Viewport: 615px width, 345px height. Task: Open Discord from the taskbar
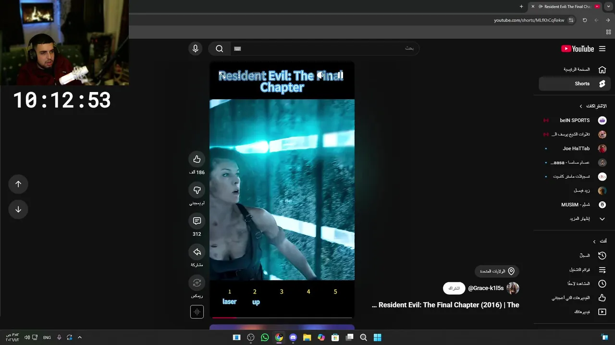click(293, 337)
